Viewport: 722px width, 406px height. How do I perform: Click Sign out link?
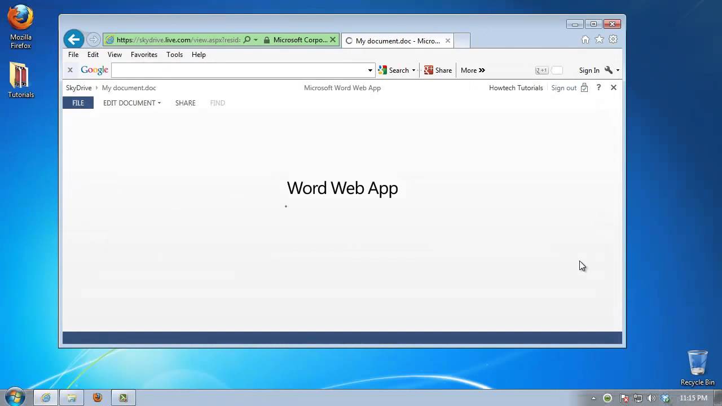pos(563,88)
